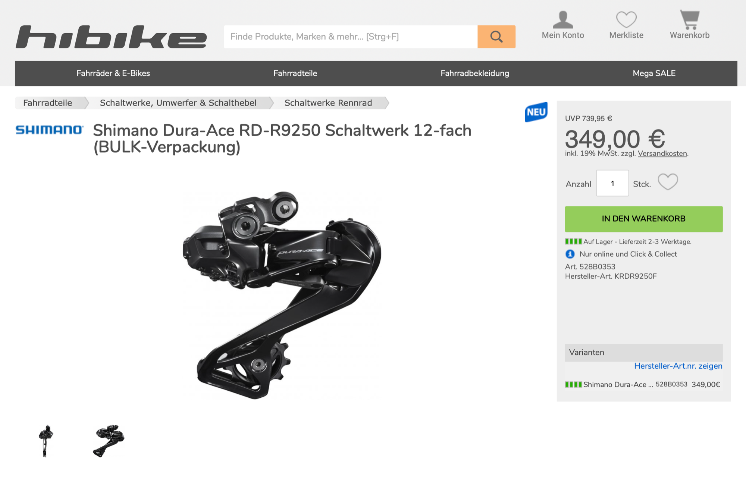Click the Shimano brand logo

coord(49,130)
